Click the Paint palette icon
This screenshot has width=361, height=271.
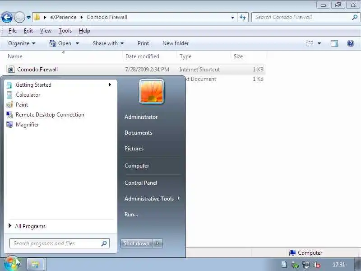(9, 105)
